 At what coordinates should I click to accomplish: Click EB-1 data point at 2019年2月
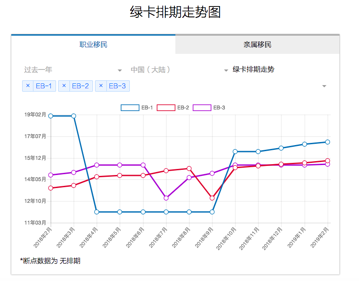(x=327, y=142)
